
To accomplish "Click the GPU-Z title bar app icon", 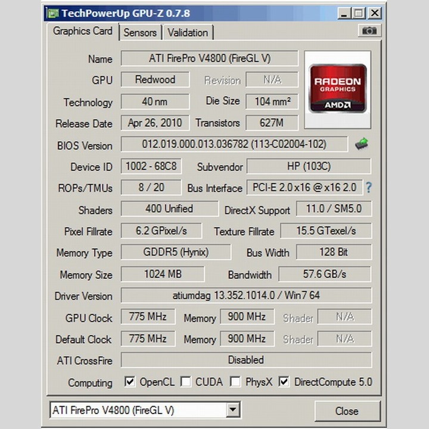I will click(x=53, y=13).
